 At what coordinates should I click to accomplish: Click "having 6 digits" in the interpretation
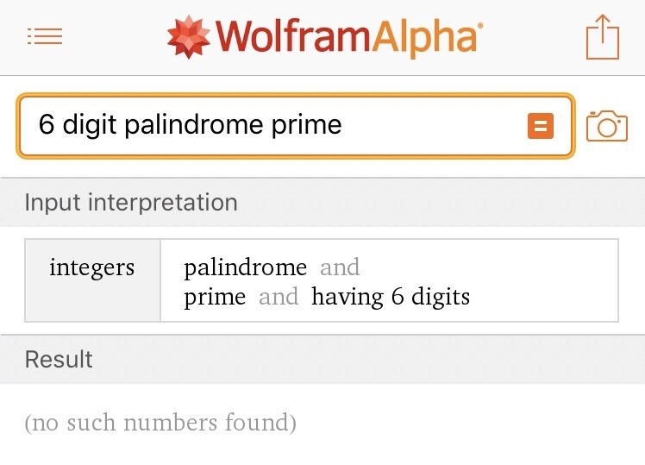[391, 298]
